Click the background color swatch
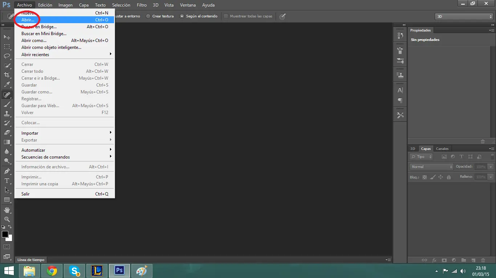The image size is (496, 278). tap(9, 239)
